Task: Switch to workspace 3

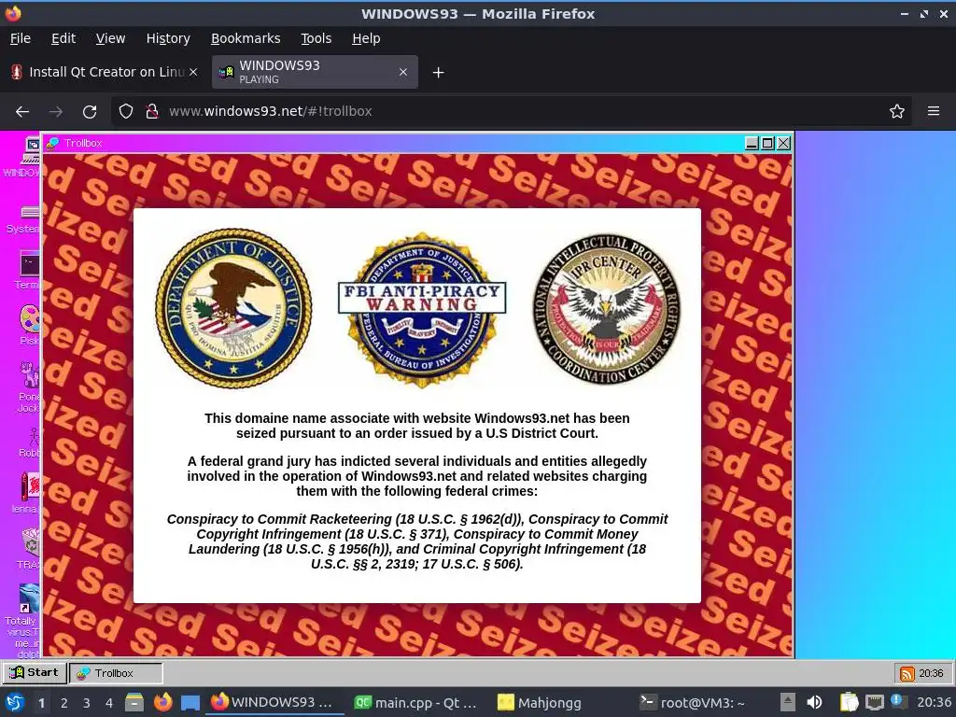Action: pos(87,703)
